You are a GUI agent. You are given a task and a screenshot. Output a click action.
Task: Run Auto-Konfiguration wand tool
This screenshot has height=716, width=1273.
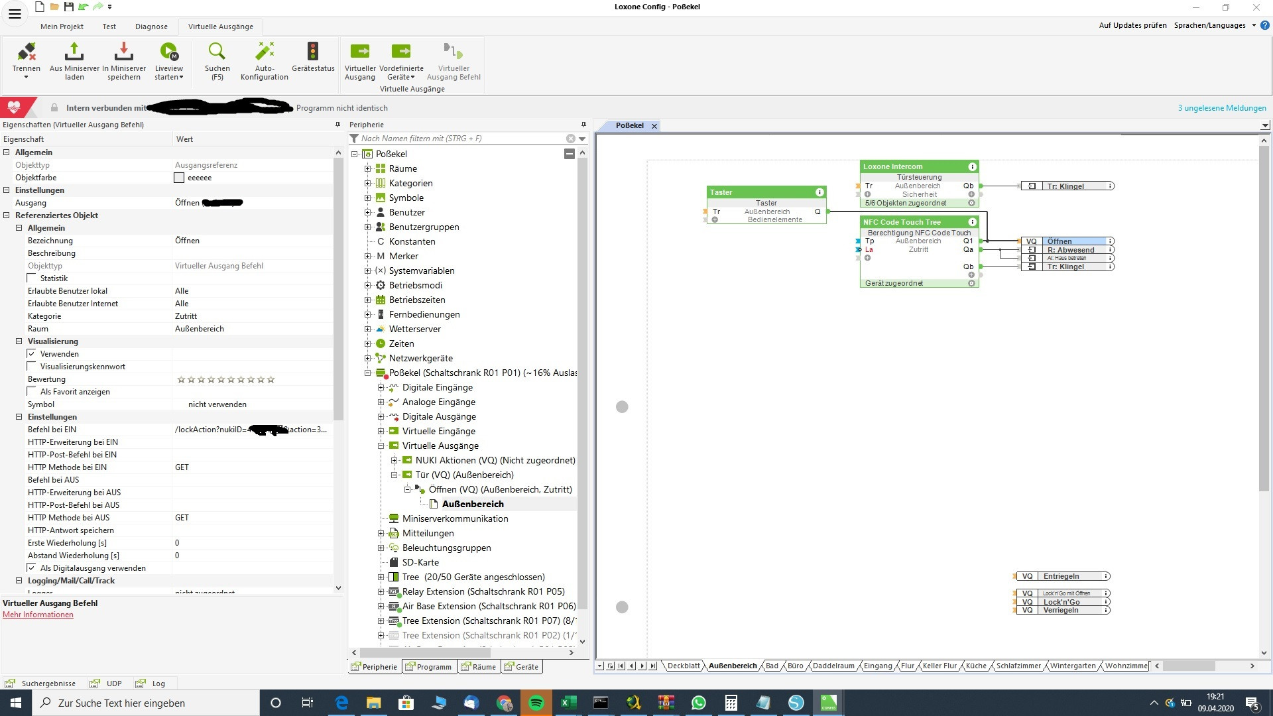pyautogui.click(x=265, y=52)
